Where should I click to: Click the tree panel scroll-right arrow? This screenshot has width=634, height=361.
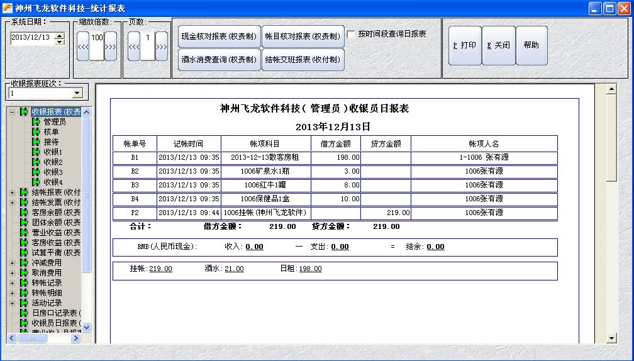75,338
